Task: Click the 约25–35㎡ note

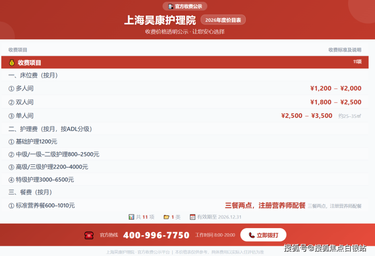Action: [x=350, y=116]
